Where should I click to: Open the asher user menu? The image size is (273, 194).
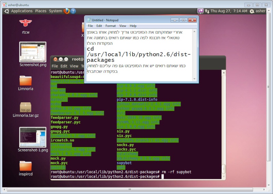[x=260, y=11]
